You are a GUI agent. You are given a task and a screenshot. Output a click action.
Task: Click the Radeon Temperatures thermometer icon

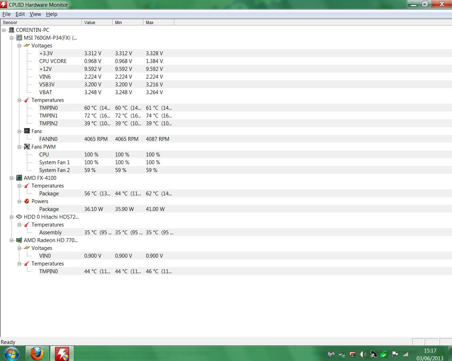[x=27, y=264]
